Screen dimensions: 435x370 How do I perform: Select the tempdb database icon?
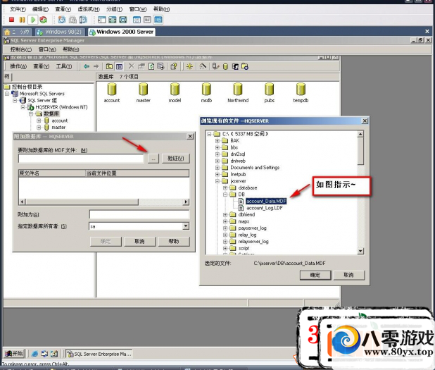point(301,93)
